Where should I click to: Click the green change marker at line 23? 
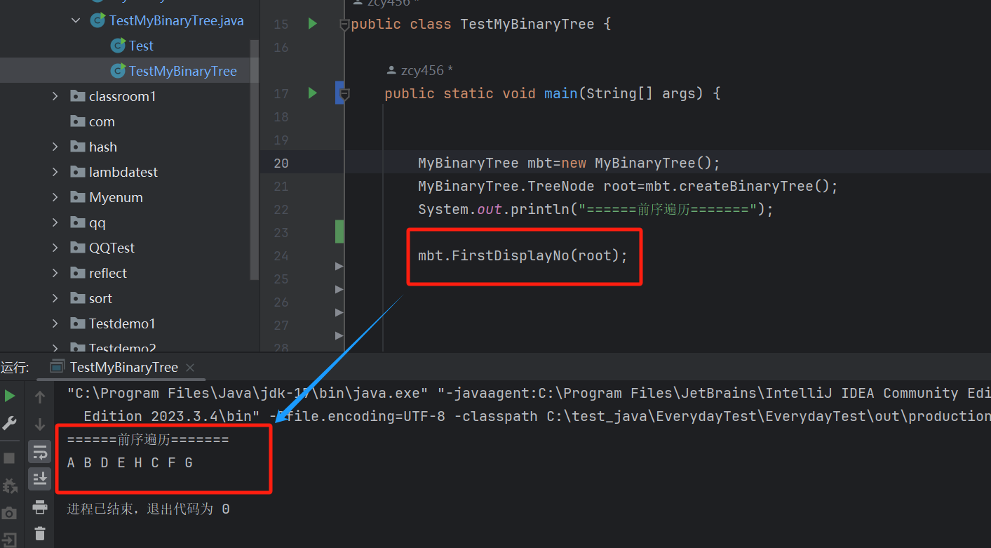point(339,232)
